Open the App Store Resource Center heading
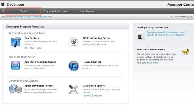194x106 pixels. click(x=40, y=62)
